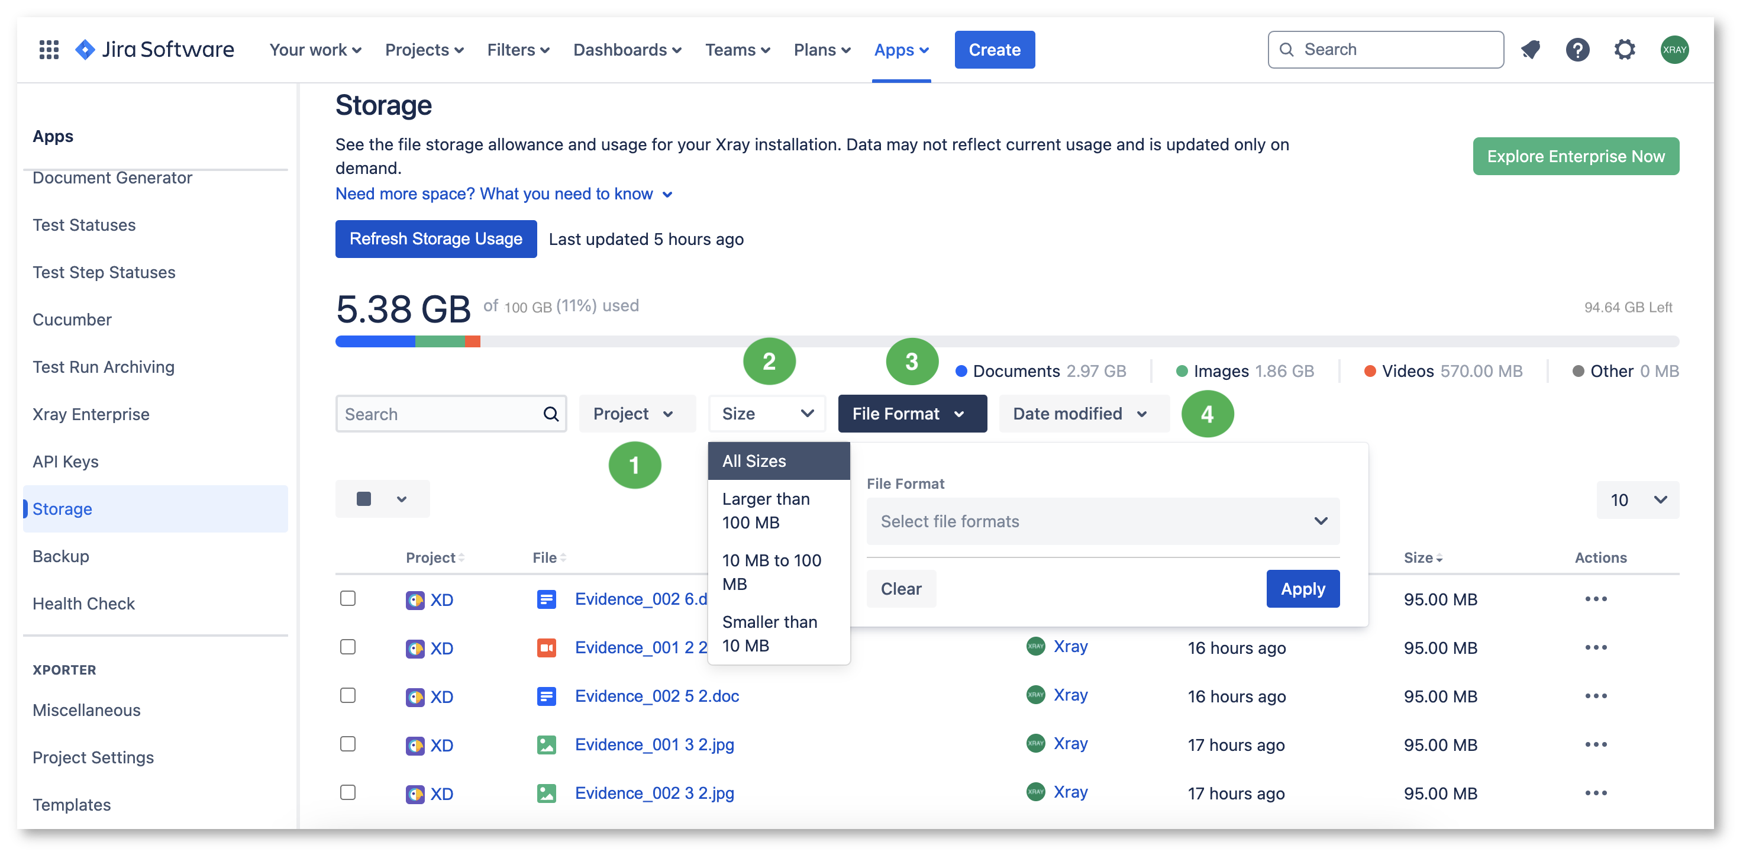Image resolution: width=1743 pixels, height=858 pixels.
Task: Open the settings gear icon
Action: click(1624, 49)
